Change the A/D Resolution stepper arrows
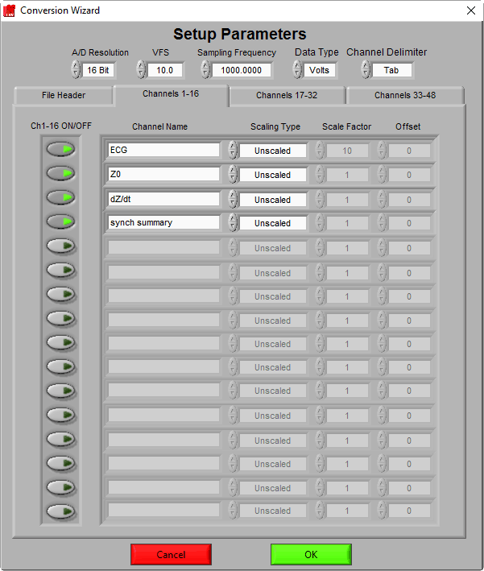This screenshot has height=571, width=484. pyautogui.click(x=76, y=70)
